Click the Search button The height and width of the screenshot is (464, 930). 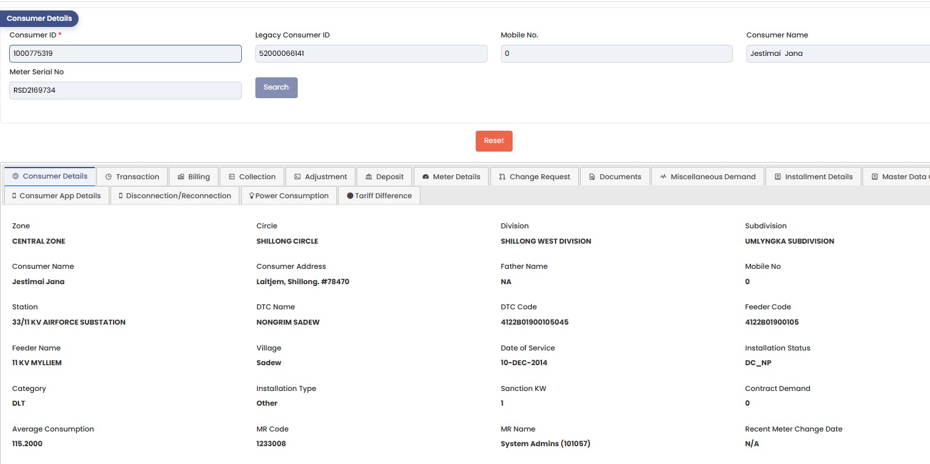pyautogui.click(x=276, y=87)
